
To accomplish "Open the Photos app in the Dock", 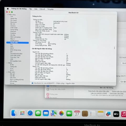I will [61, 113].
